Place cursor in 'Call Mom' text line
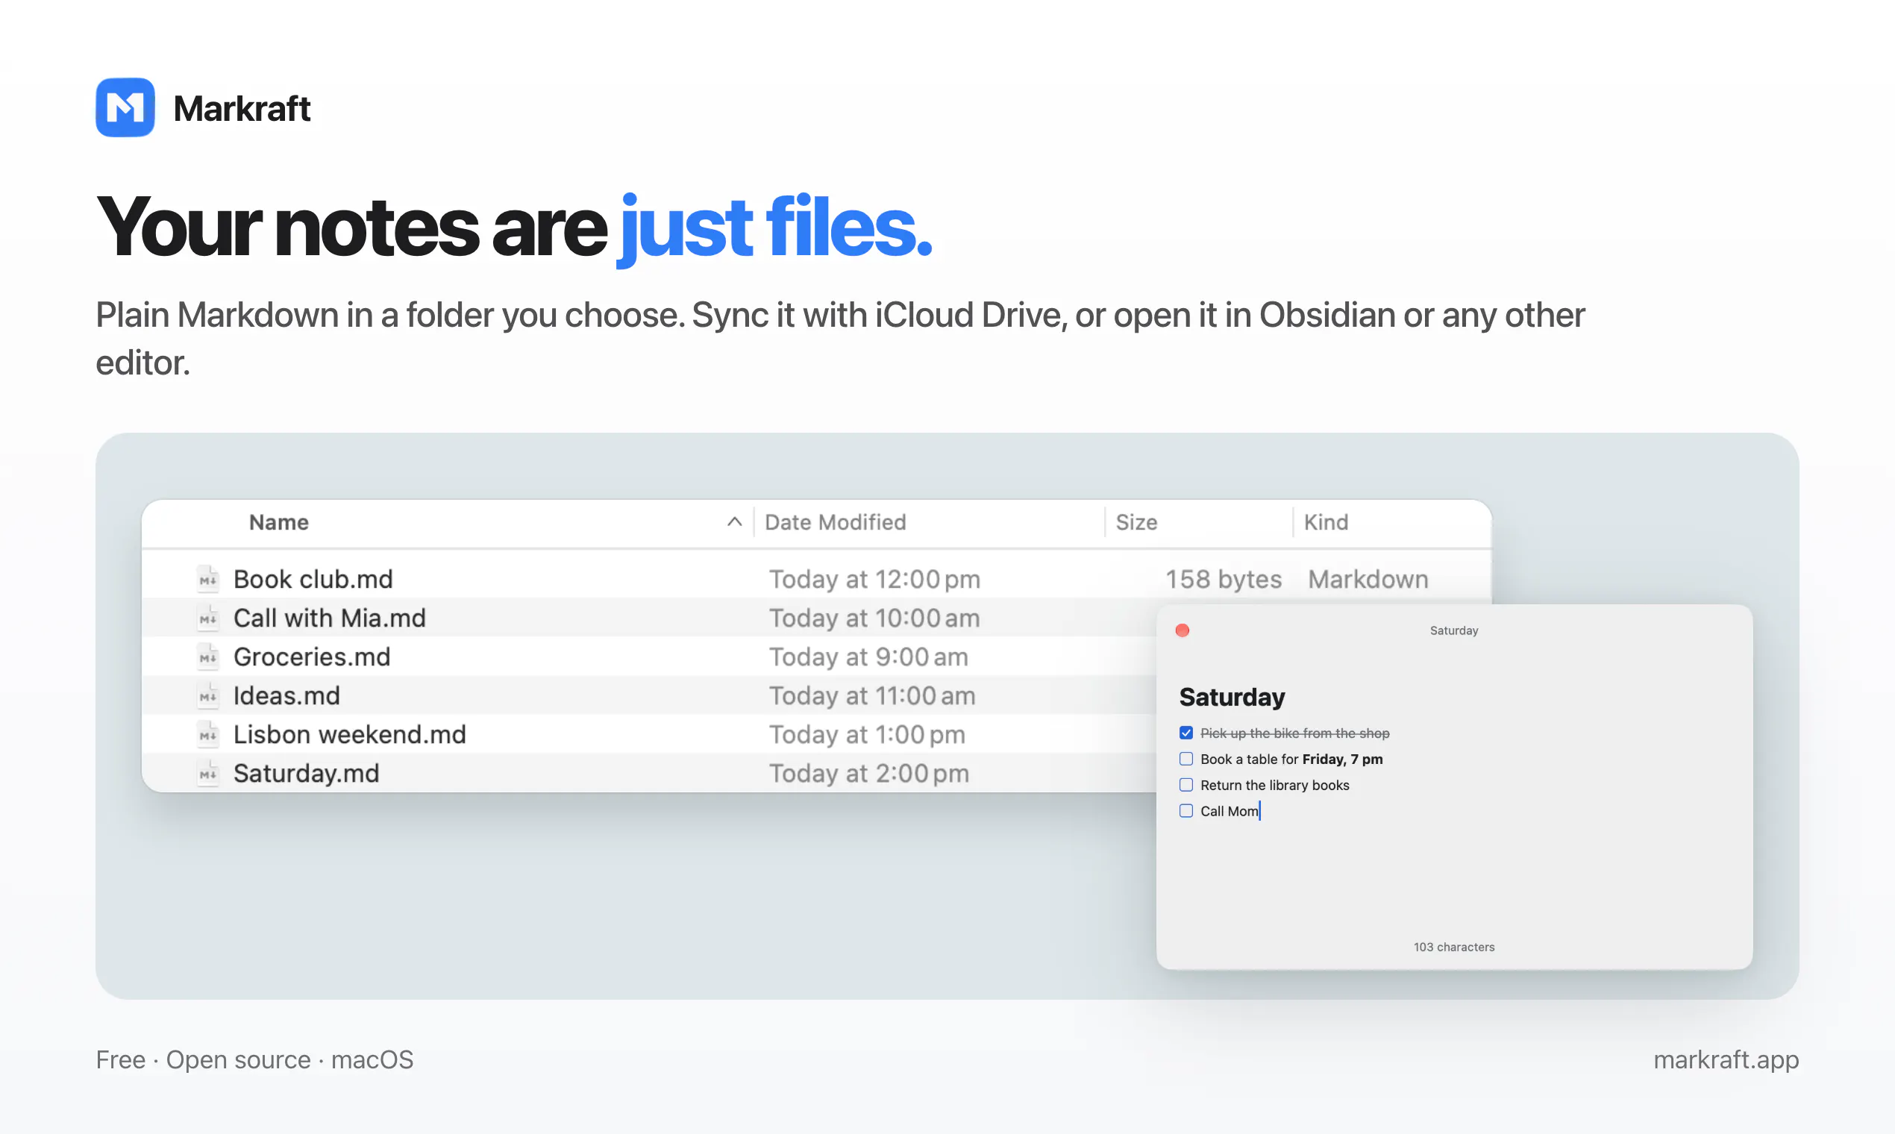The image size is (1895, 1134). [1230, 811]
